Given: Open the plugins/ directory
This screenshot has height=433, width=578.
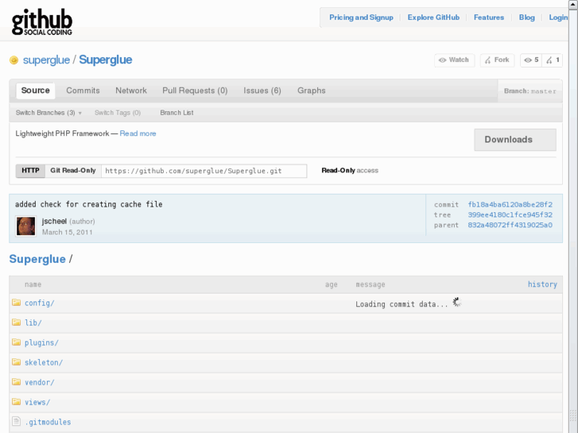Looking at the screenshot, I should pyautogui.click(x=41, y=342).
